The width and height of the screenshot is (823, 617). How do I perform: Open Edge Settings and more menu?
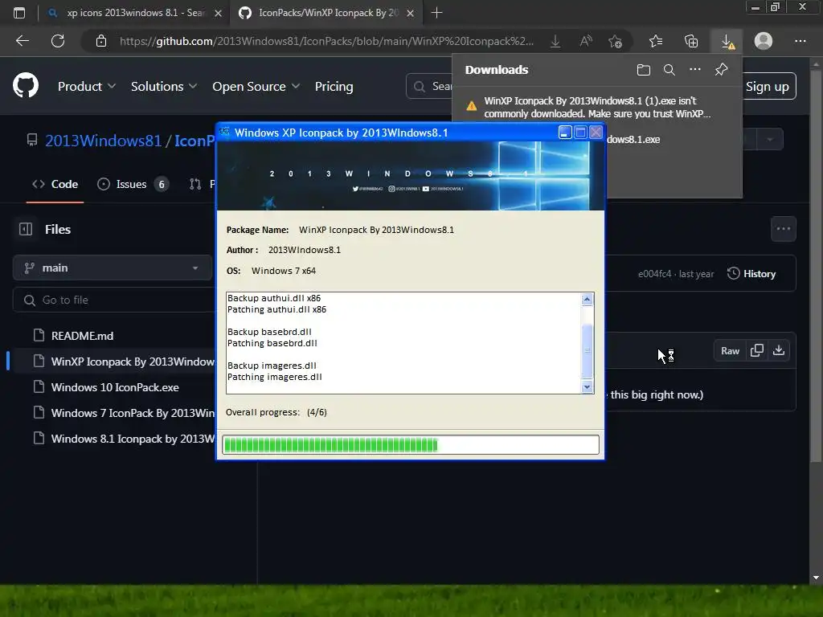[800, 41]
